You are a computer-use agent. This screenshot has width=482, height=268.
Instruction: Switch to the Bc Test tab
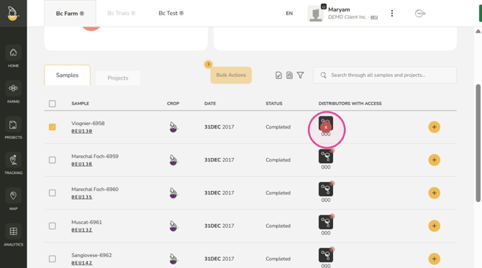tap(171, 13)
